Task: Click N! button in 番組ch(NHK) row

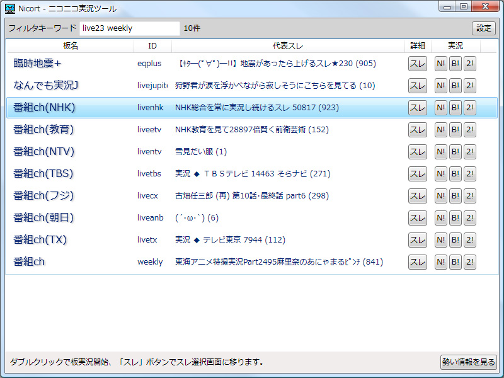Action: click(x=441, y=108)
